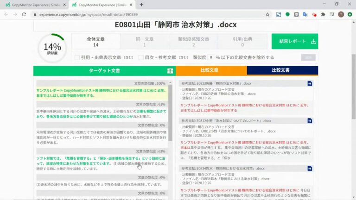Bookmark this page with the star icon
Screen dimensions: 356x200
267,14
